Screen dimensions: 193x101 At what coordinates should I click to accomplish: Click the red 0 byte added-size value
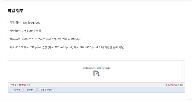pyautogui.click(x=173, y=85)
